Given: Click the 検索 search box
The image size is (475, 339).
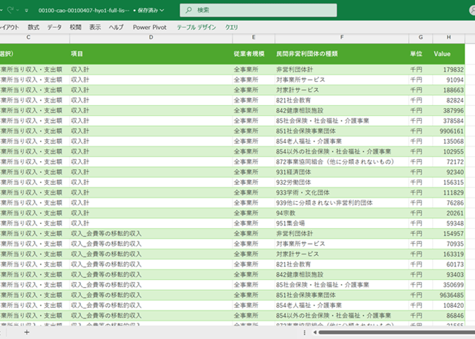Looking at the screenshot, I should tap(258, 10).
